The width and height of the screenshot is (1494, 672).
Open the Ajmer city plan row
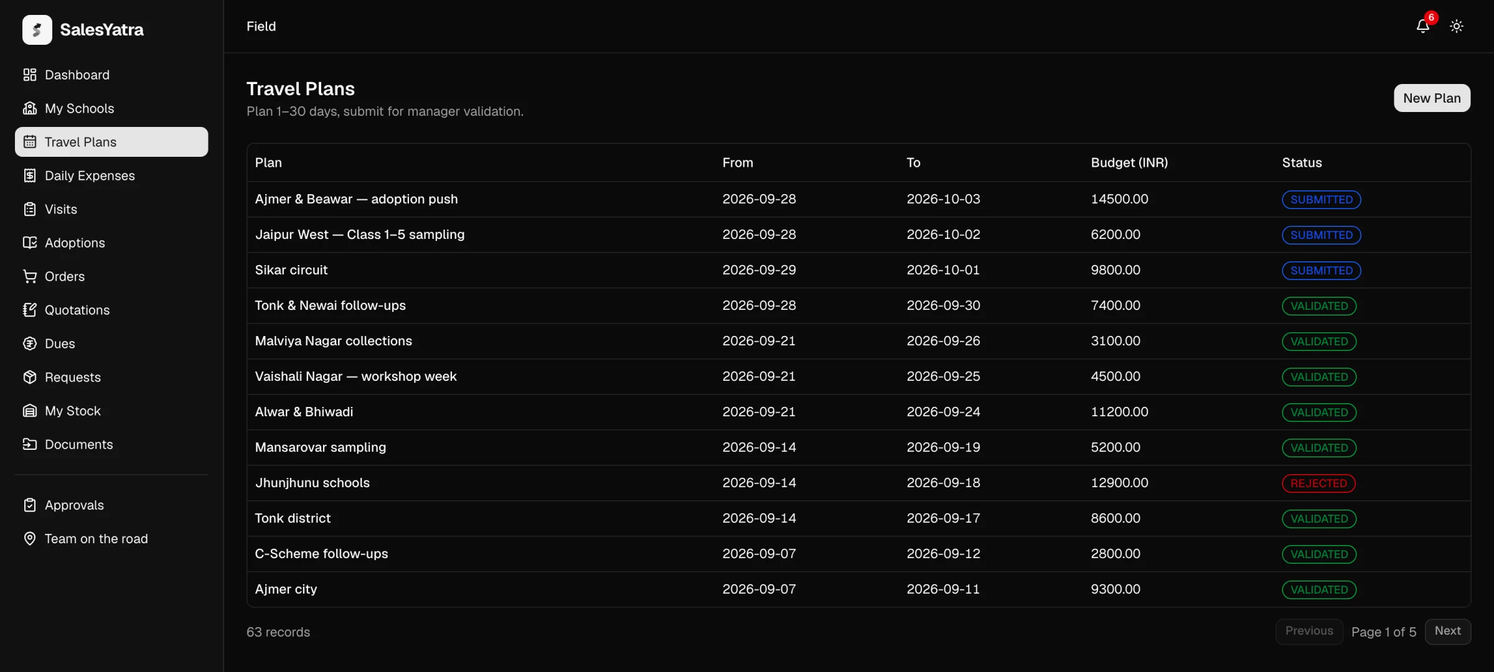[858, 589]
